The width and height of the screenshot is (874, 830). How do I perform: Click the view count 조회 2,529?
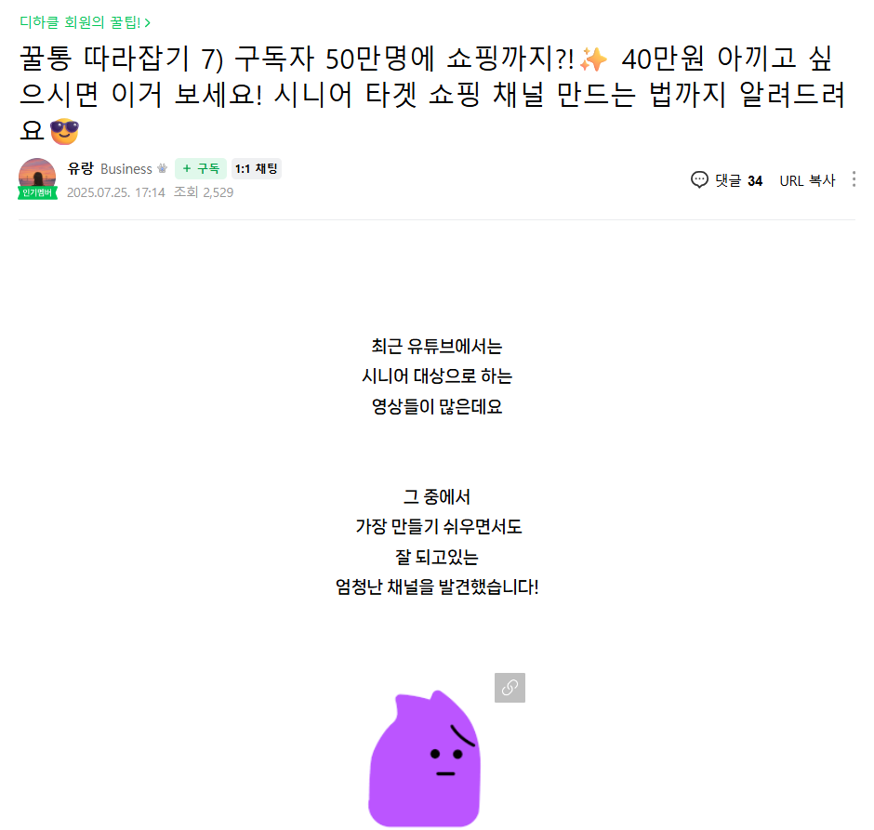tap(204, 192)
